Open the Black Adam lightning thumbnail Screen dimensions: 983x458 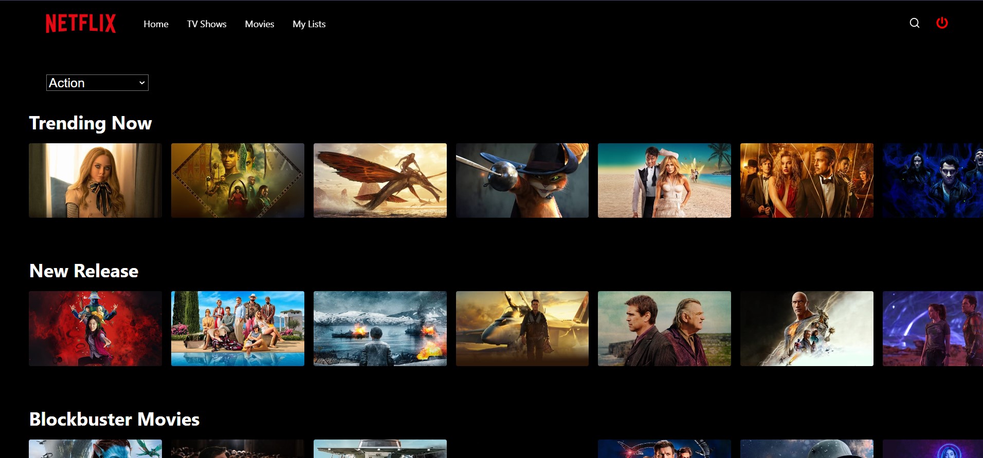pyautogui.click(x=807, y=329)
